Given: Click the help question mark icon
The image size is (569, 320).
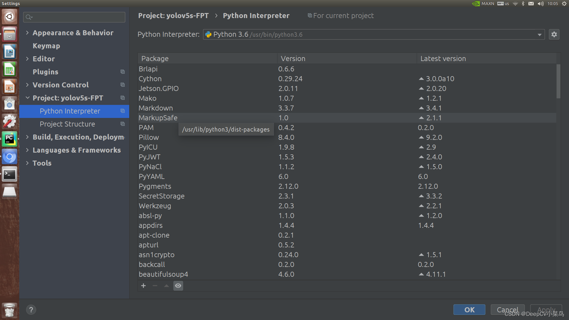Looking at the screenshot, I should click(x=31, y=310).
